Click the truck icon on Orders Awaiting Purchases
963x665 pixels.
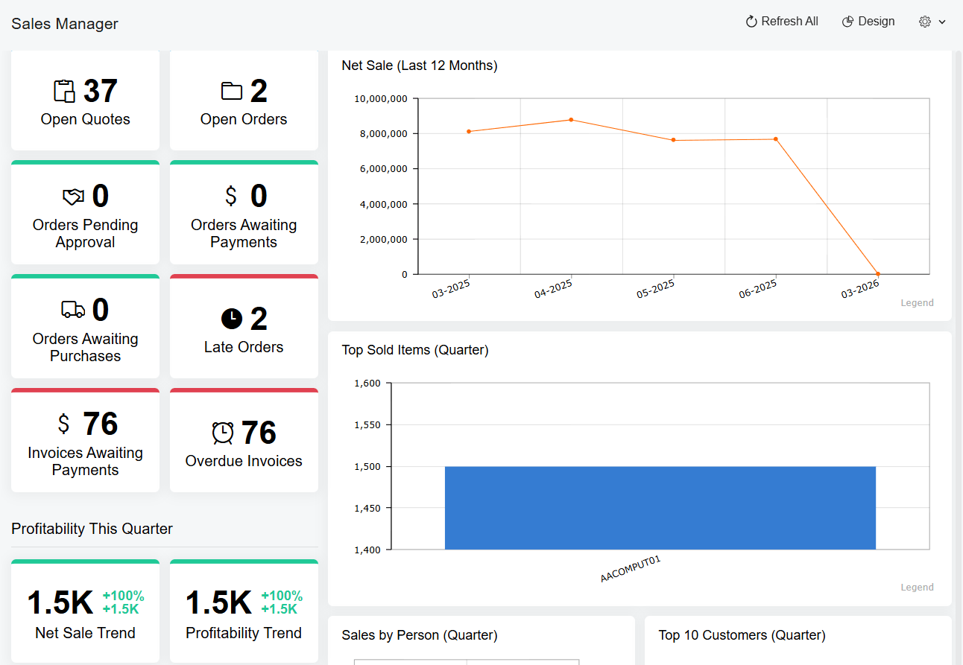click(72, 309)
